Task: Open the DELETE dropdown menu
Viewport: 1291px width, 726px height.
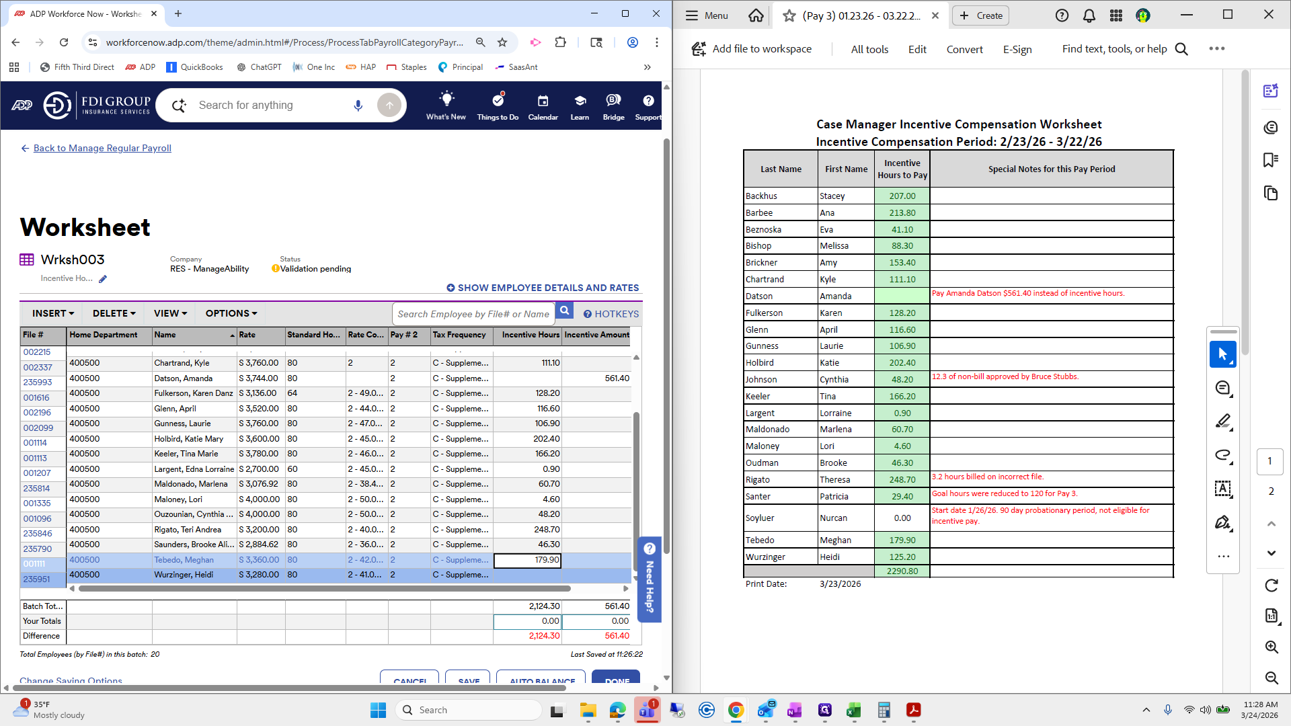Action: tap(114, 313)
